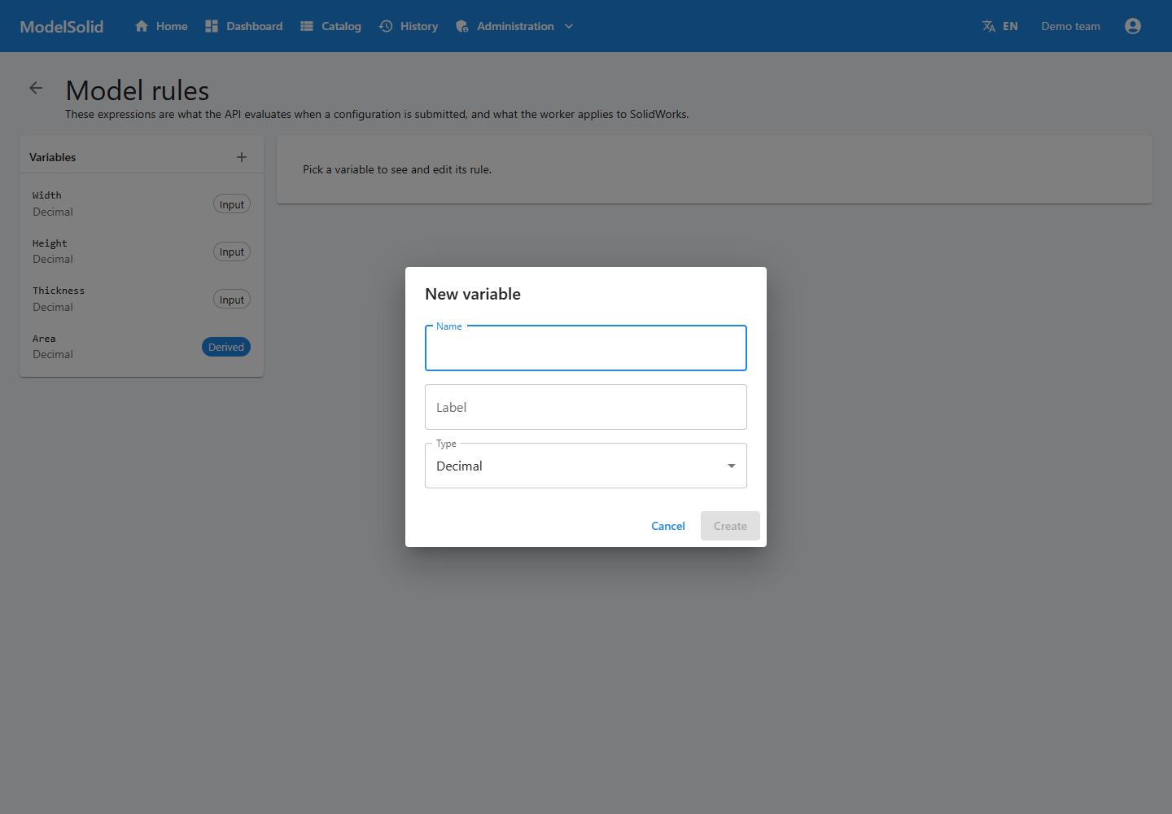Select the Thickness variable
The image size is (1172, 814).
[x=142, y=299]
